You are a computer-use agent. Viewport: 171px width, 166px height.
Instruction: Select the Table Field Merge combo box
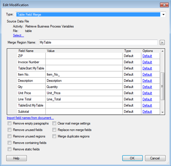91,14
